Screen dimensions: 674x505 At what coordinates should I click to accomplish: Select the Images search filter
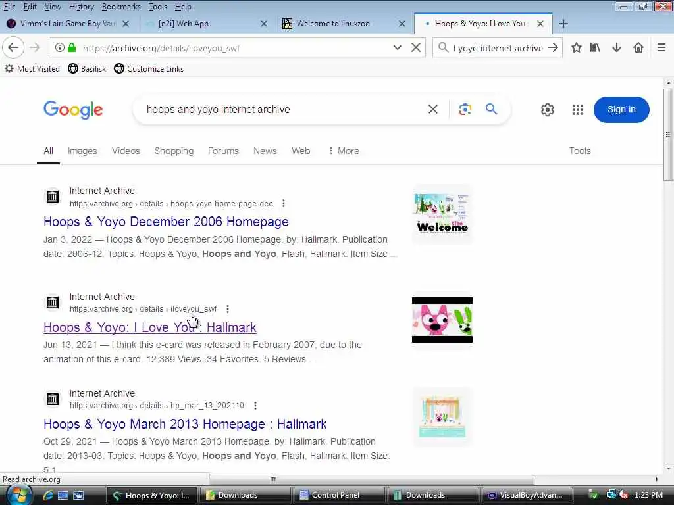82,151
